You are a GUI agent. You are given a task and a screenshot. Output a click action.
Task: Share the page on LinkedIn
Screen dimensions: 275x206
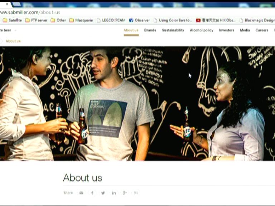[114, 193]
